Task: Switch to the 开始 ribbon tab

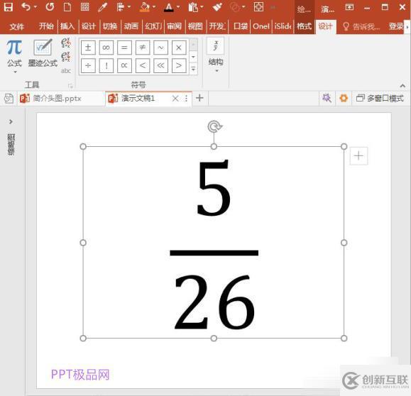Action: 46,26
